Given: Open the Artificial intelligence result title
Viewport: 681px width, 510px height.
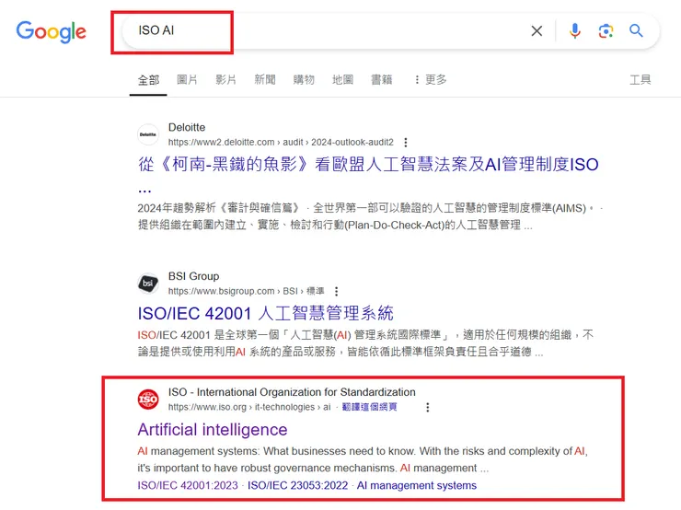Looking at the screenshot, I should pos(213,430).
